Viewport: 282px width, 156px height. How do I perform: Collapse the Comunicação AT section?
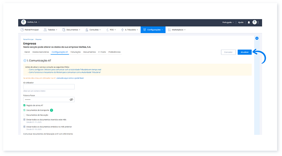point(25,61)
